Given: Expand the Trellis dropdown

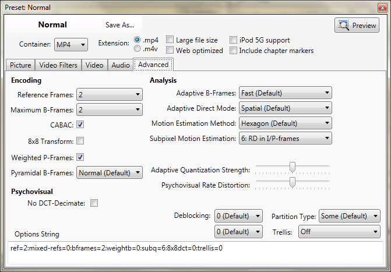Looking at the screenshot, I should click(339, 232).
